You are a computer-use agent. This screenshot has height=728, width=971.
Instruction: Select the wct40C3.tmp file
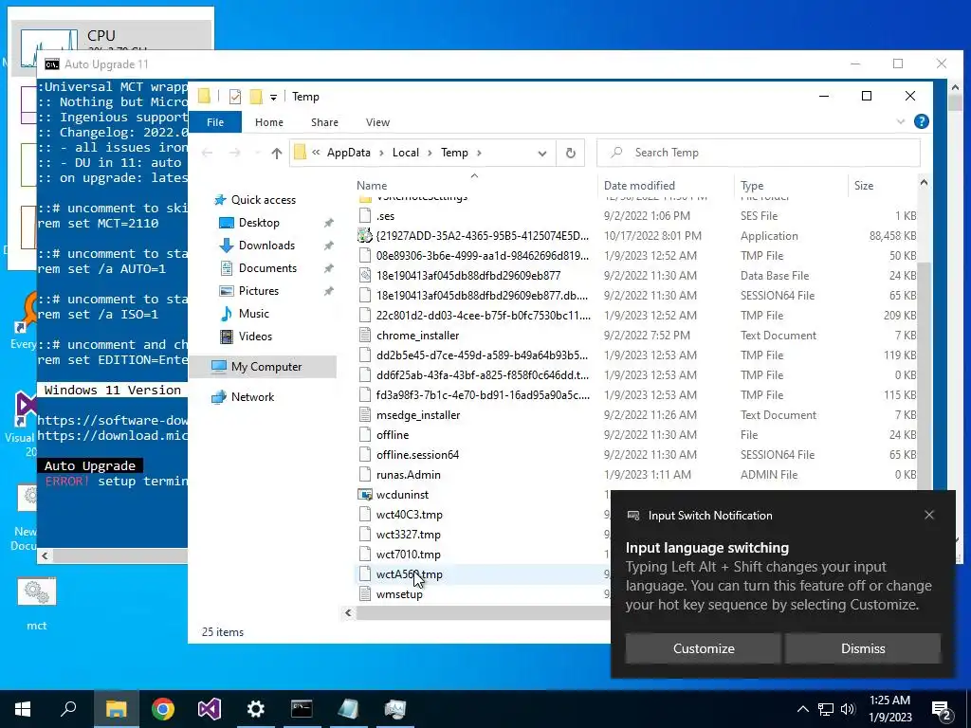point(409,515)
